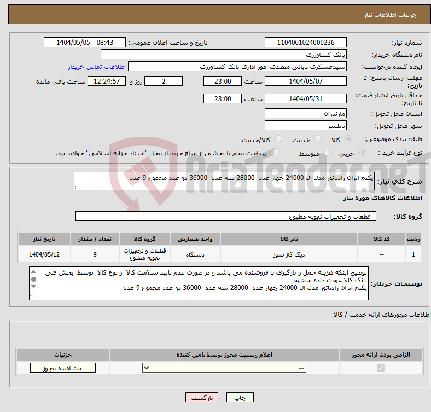Screen dimensions: 431x412
Task: Click the شرح کلی نیاز text area
Action: pos(222,182)
